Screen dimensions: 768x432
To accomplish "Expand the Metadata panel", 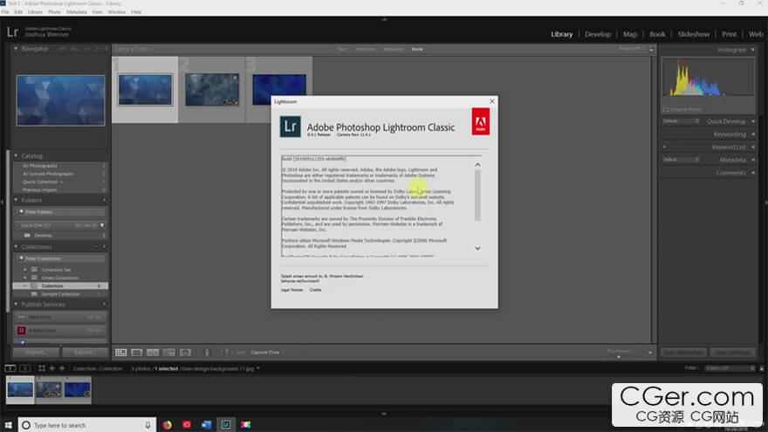I will click(x=753, y=160).
